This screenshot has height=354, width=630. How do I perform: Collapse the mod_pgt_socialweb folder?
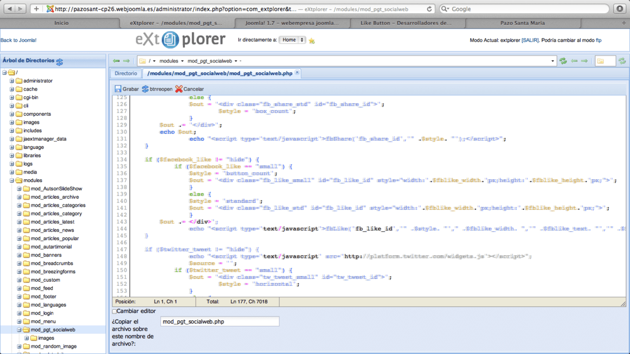(19, 330)
